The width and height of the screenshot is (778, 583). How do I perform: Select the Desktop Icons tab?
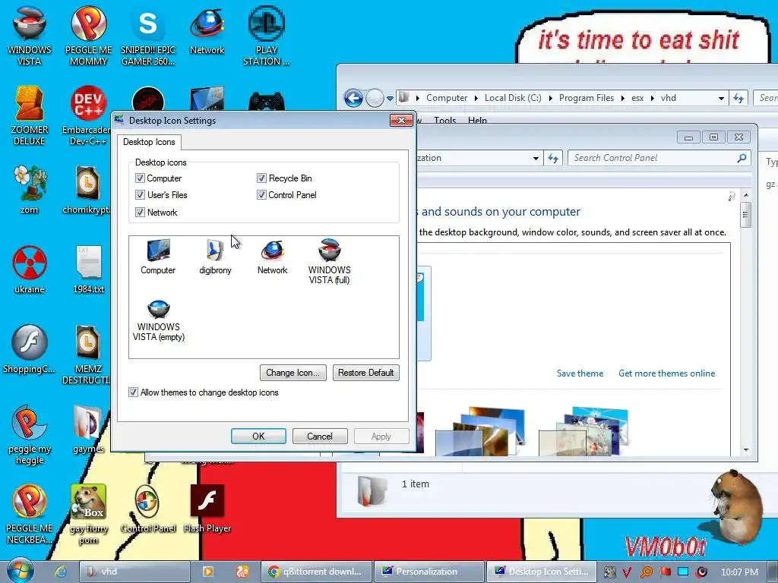[x=149, y=142]
